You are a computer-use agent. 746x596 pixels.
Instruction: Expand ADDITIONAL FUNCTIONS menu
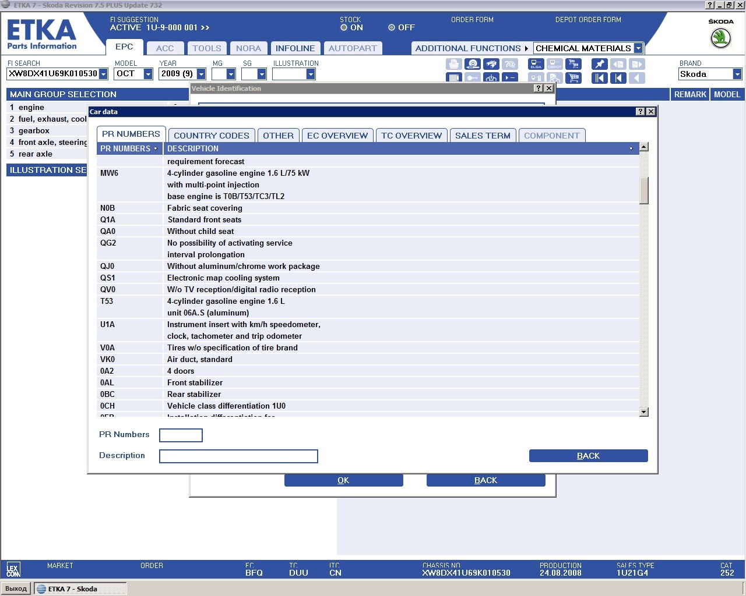pyautogui.click(x=471, y=48)
